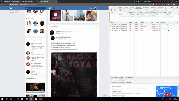Image resolution: width=179 pixels, height=101 pixels.
Task: Expand more DevTools tabs chevron
Action: point(166,8)
